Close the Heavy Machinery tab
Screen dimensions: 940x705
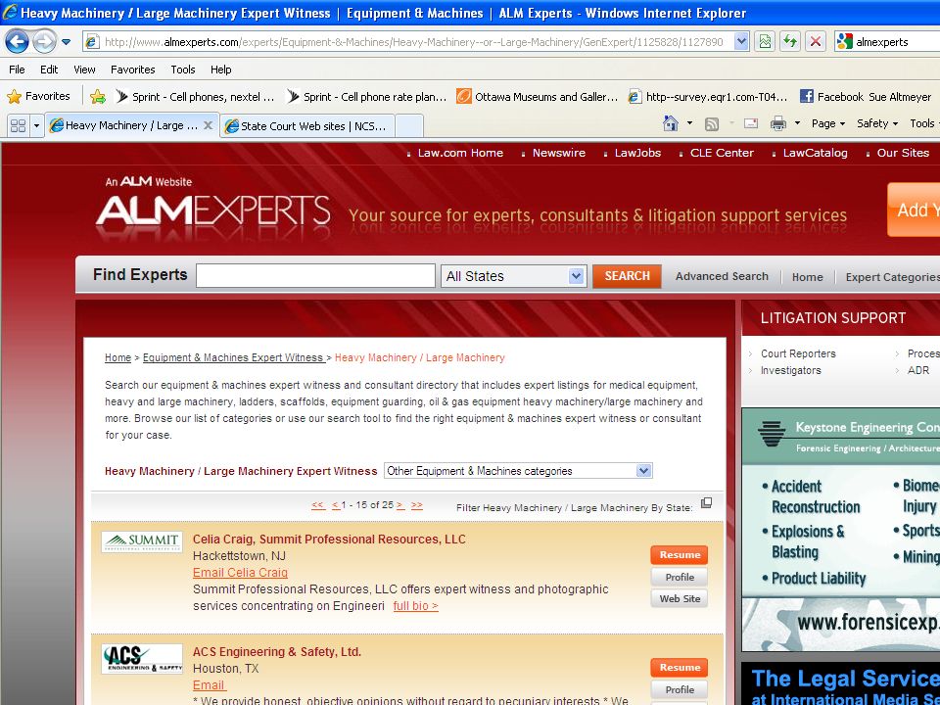coord(208,125)
